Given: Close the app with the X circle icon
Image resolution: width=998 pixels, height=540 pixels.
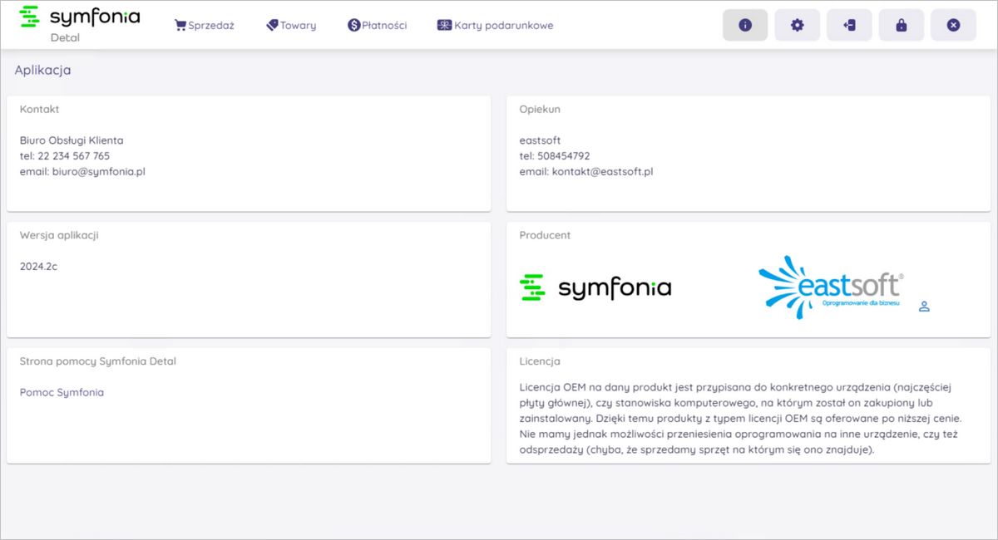Looking at the screenshot, I should 953,25.
